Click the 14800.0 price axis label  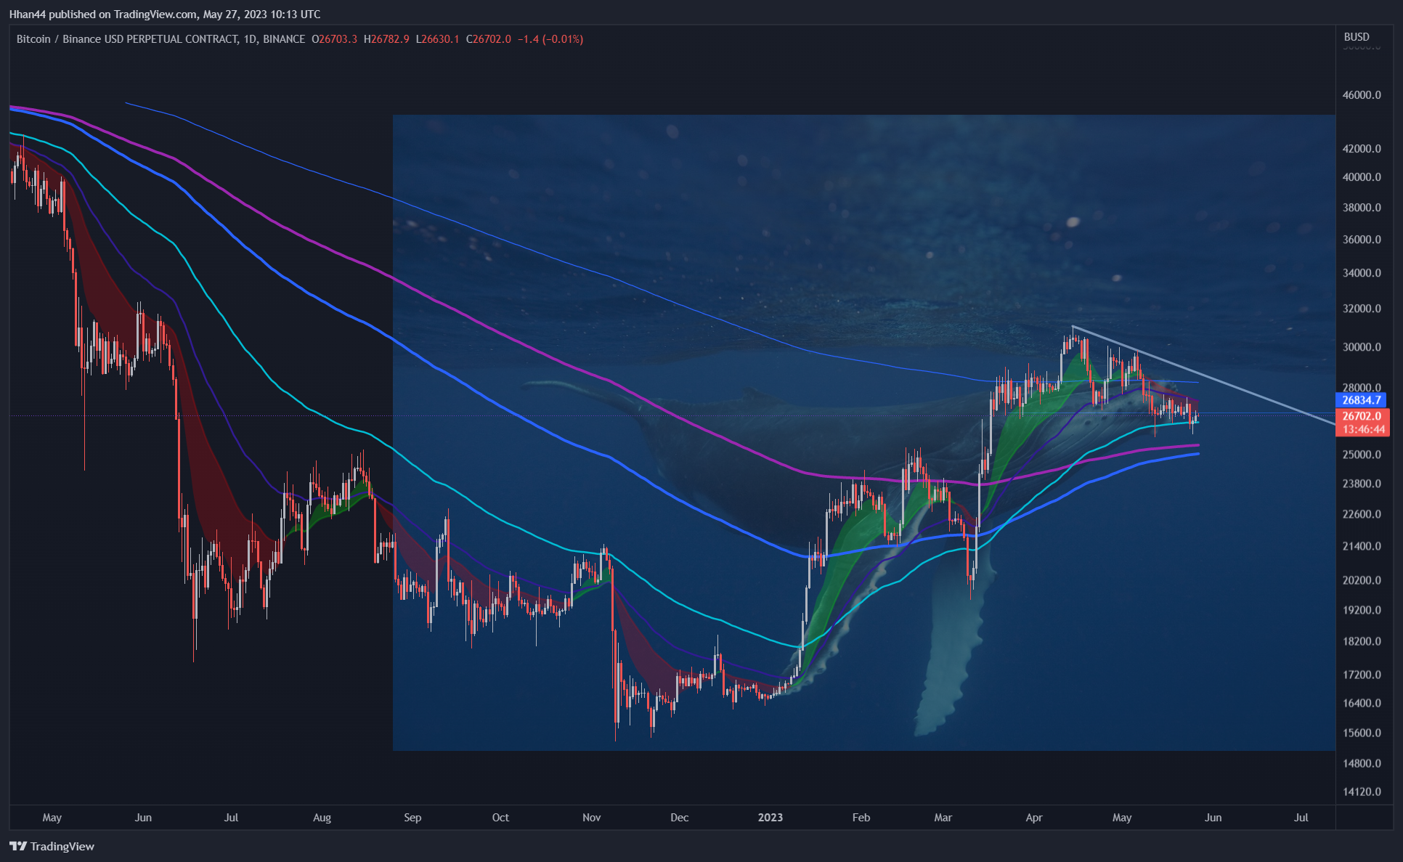tap(1362, 763)
